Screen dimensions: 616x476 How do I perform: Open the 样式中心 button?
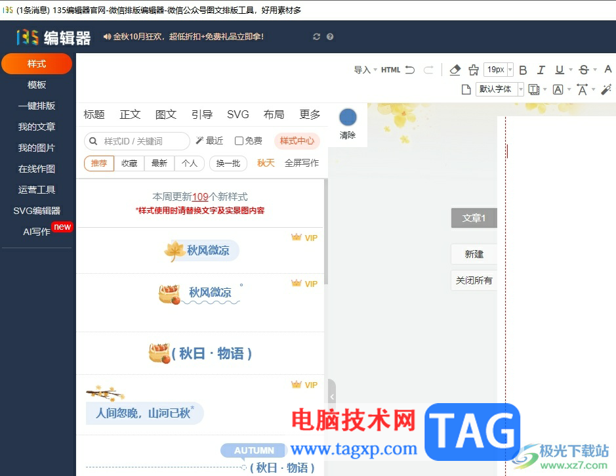(297, 141)
